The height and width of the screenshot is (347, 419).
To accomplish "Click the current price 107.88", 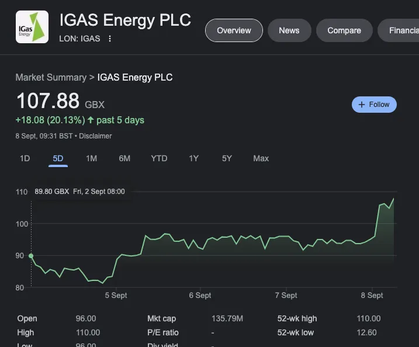I will 48,100.
